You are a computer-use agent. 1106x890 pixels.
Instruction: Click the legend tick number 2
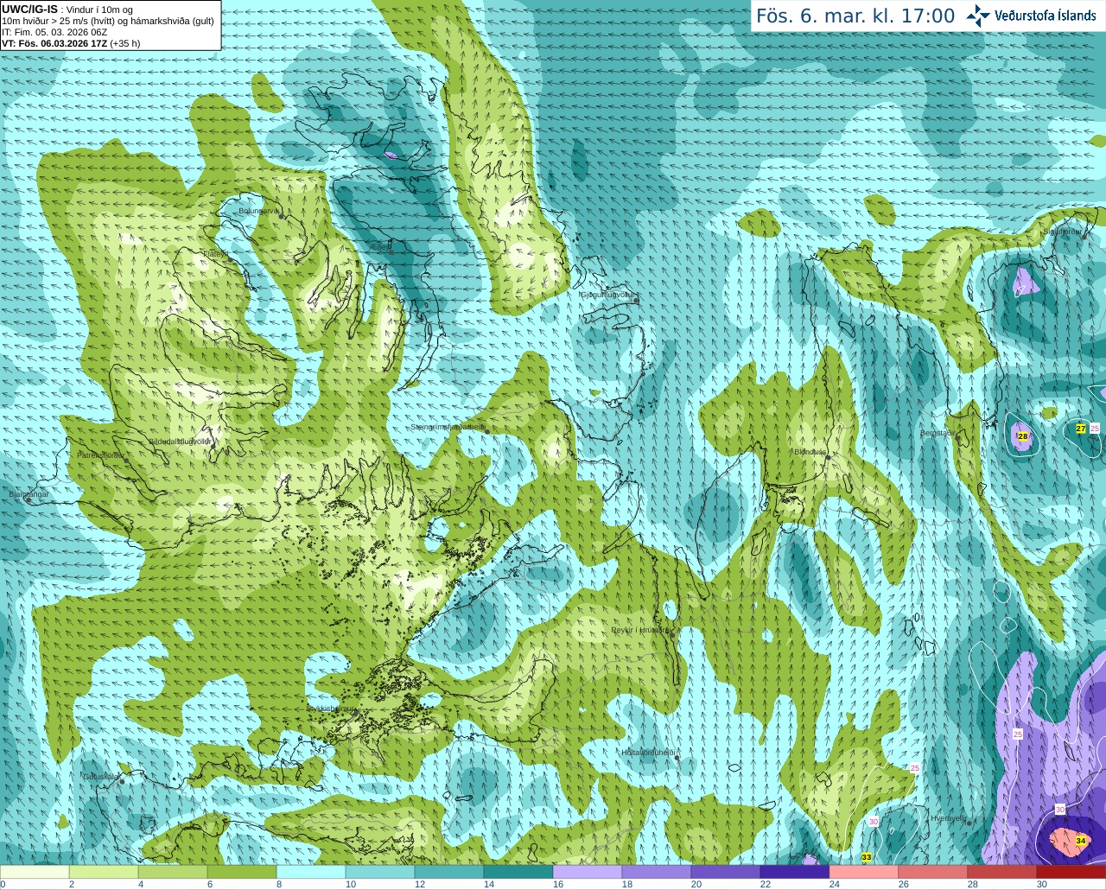coord(72,884)
